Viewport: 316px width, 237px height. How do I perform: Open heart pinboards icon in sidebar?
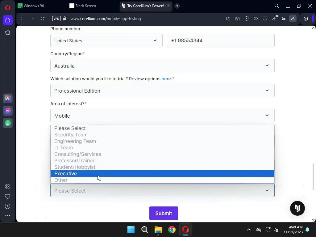(x=7, y=197)
